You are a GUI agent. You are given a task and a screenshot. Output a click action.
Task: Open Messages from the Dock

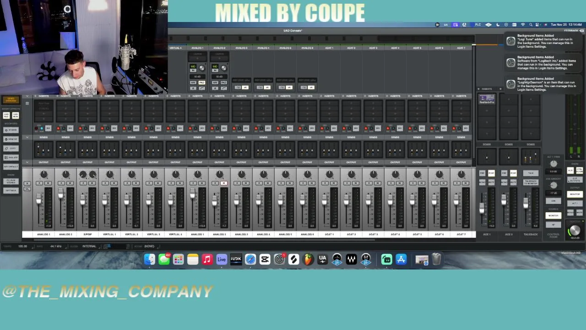(164, 259)
